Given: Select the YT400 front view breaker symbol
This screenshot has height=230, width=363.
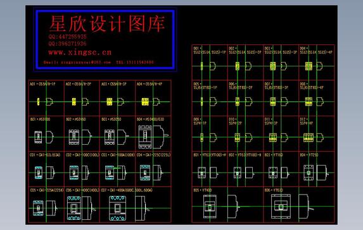Looking at the screenshot, I should (210, 207).
